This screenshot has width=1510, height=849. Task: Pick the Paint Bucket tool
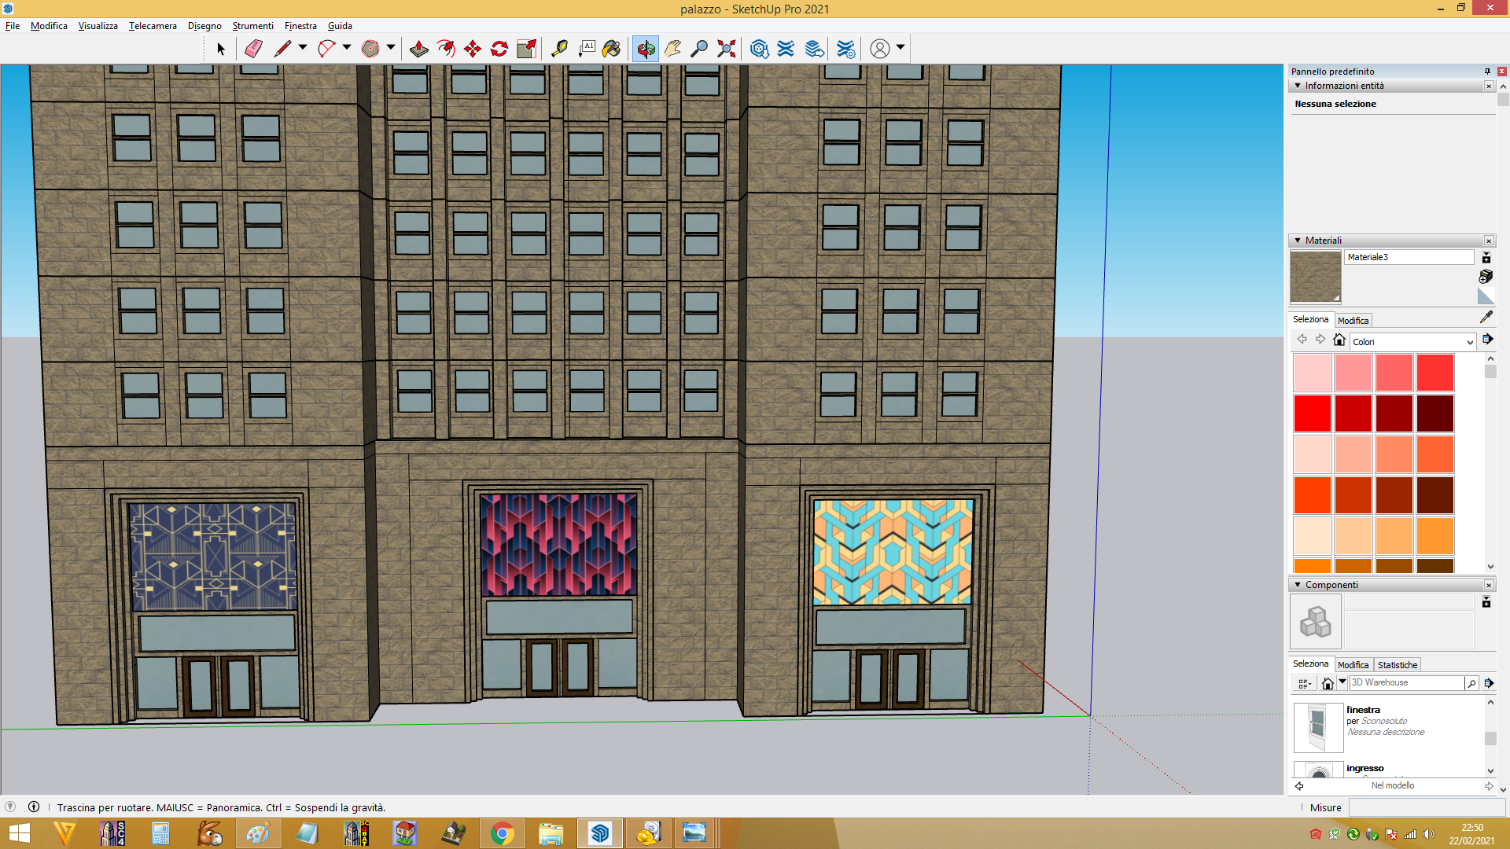coord(611,49)
